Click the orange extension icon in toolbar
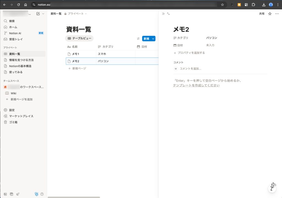Image resolution: width=282 pixels, height=198 pixels. (x=239, y=5)
